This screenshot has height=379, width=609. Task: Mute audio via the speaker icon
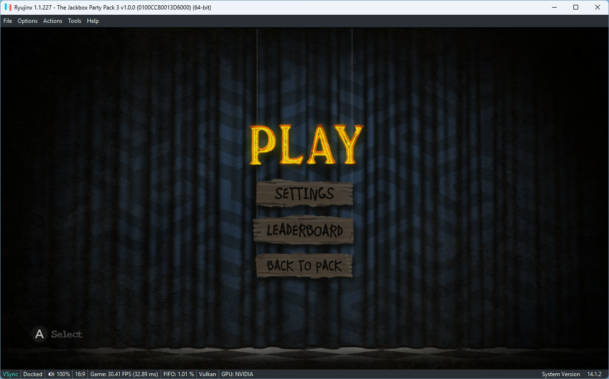pyautogui.click(x=50, y=374)
